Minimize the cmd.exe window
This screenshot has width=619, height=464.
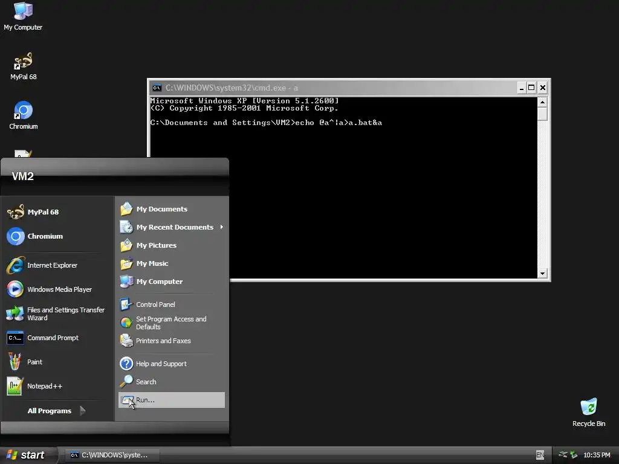coord(522,88)
